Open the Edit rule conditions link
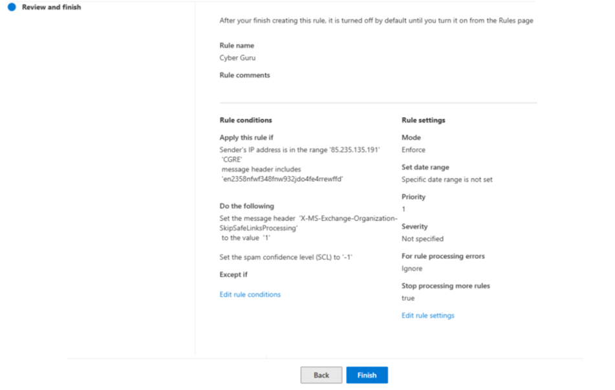The width and height of the screenshot is (615, 390). click(250, 294)
